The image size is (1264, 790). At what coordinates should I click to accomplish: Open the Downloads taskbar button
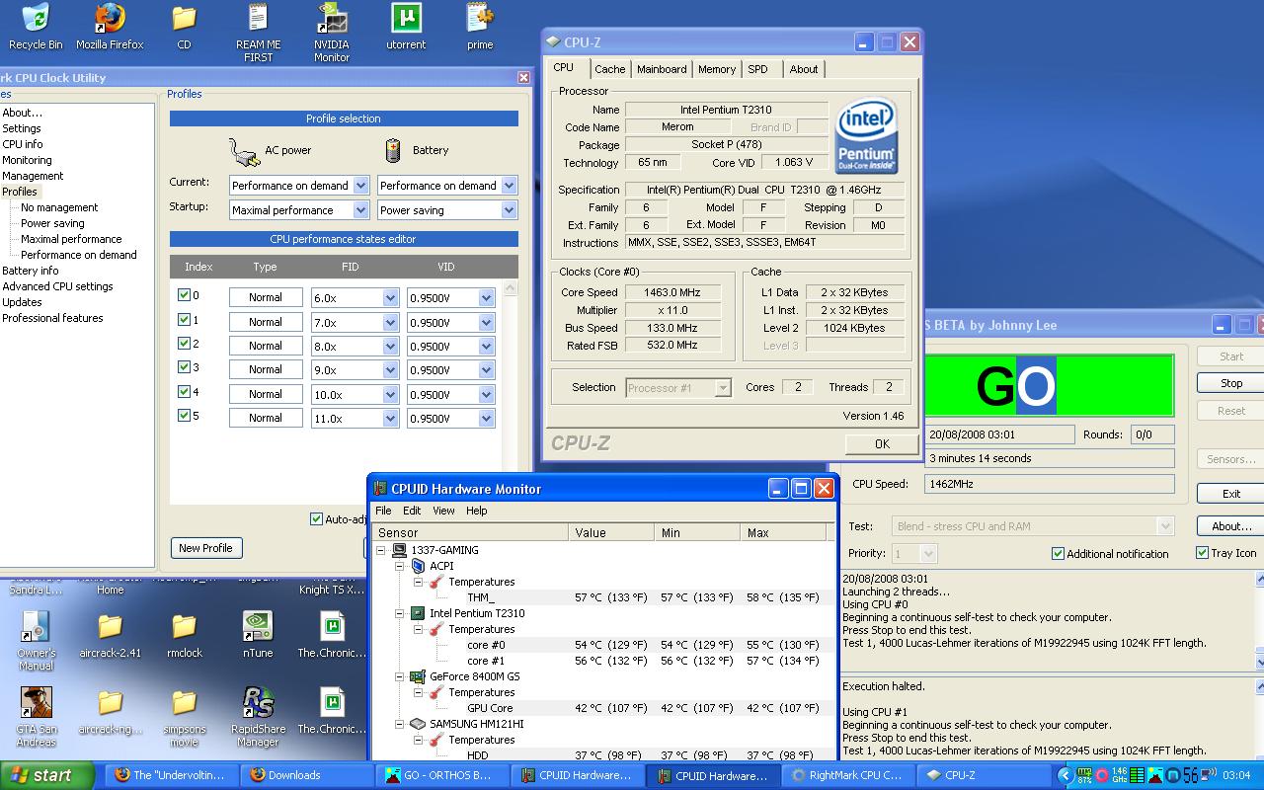(306, 775)
